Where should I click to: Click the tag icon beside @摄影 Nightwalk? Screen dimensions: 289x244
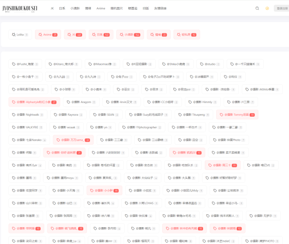pyautogui.click(x=14, y=114)
